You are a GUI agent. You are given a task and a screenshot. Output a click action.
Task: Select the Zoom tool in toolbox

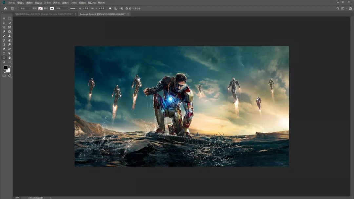(x=4, y=62)
